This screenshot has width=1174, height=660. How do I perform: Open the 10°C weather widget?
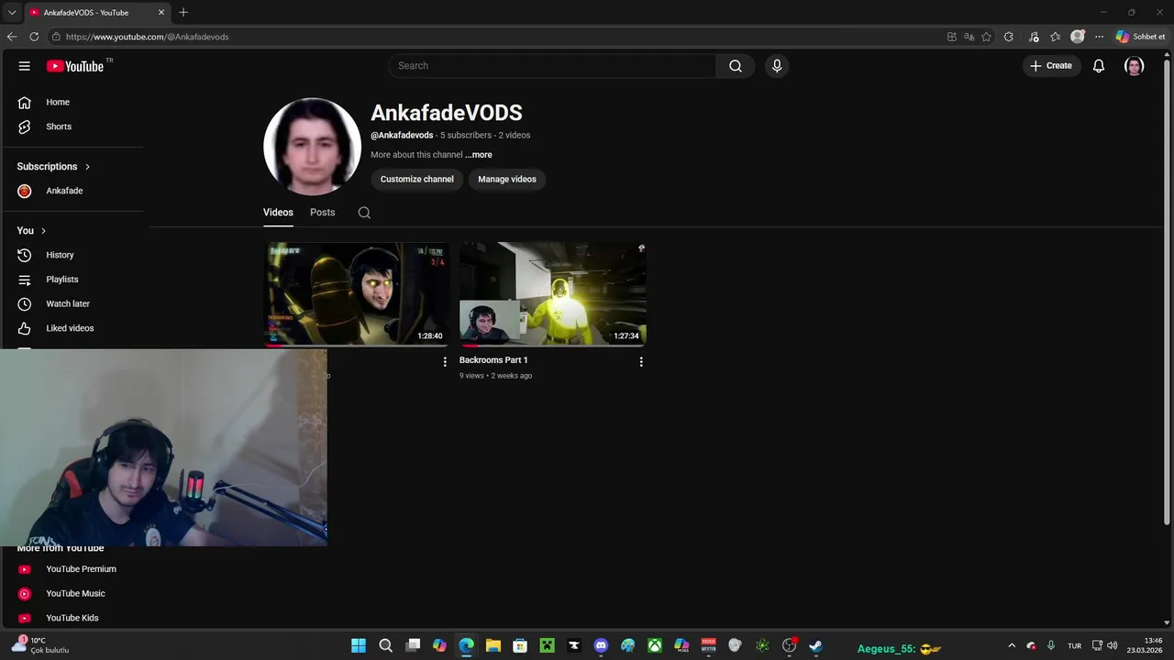[41, 645]
